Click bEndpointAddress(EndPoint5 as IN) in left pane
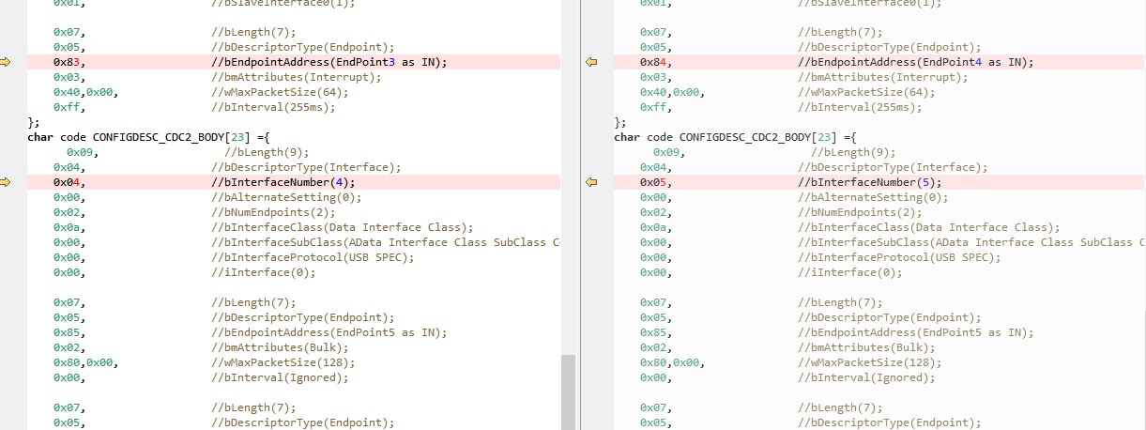 point(329,332)
